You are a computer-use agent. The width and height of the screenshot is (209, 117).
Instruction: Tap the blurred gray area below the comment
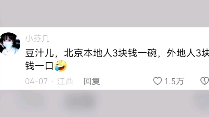click(x=105, y=103)
